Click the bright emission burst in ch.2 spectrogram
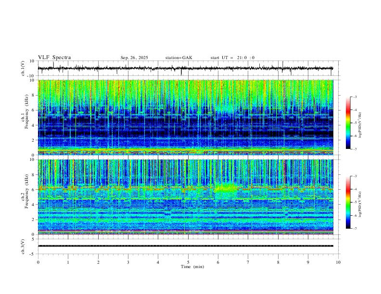The width and height of the screenshot is (381, 294). [226, 188]
